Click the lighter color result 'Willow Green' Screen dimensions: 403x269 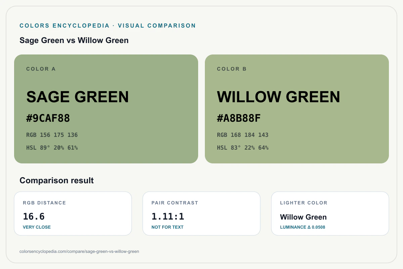pyautogui.click(x=303, y=217)
